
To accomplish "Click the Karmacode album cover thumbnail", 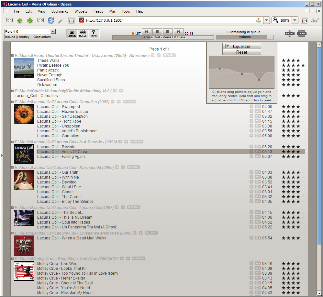I will click(x=24, y=180).
